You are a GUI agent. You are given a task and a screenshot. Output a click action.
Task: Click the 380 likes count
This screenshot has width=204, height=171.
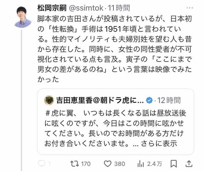[120, 164]
